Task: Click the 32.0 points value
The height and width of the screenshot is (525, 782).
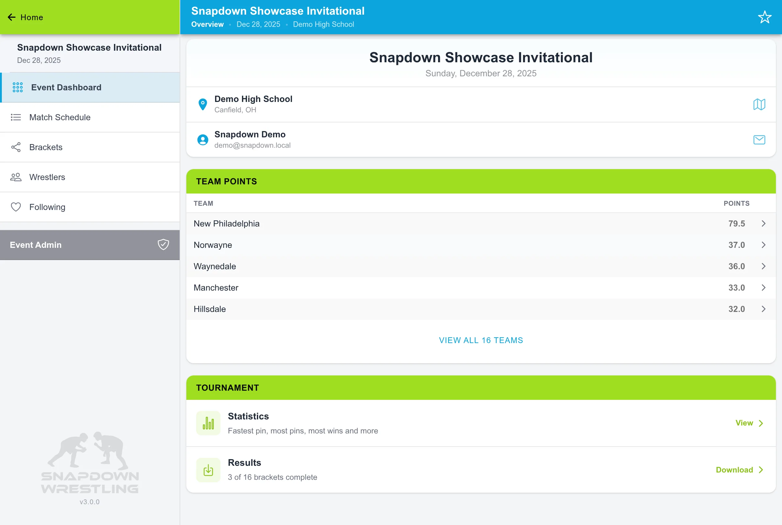Action: click(736, 309)
